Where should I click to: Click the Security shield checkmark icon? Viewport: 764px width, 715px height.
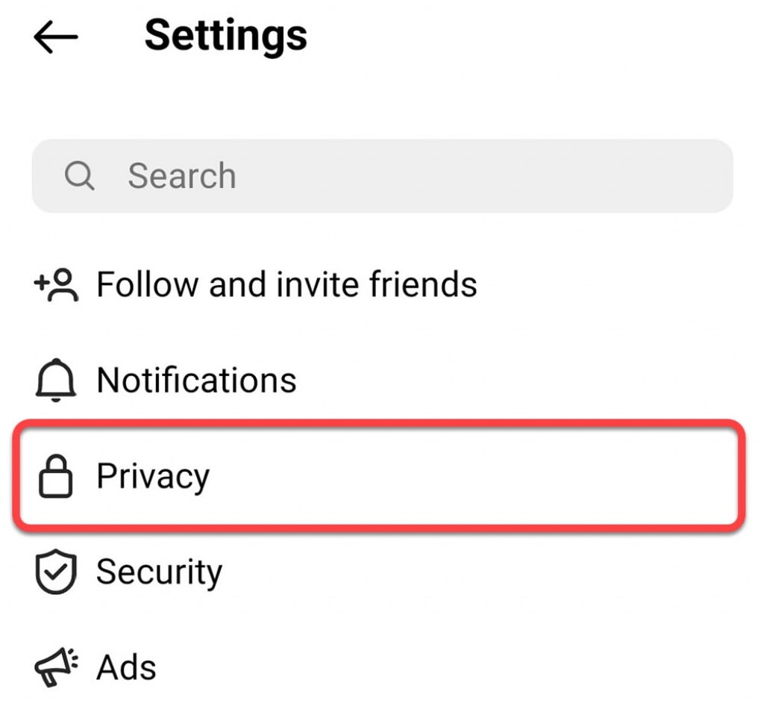coord(56,573)
